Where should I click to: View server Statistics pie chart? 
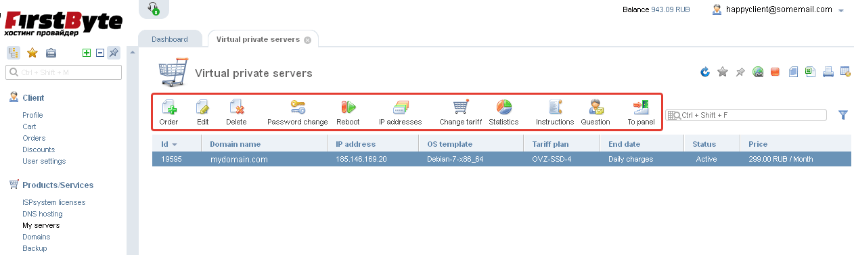point(503,107)
